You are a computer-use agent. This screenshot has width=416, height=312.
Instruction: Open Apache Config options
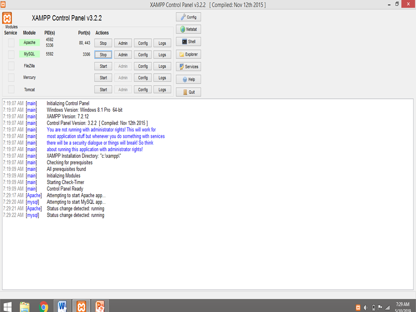(143, 43)
